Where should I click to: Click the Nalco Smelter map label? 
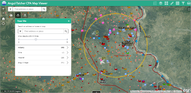(x=103, y=81)
